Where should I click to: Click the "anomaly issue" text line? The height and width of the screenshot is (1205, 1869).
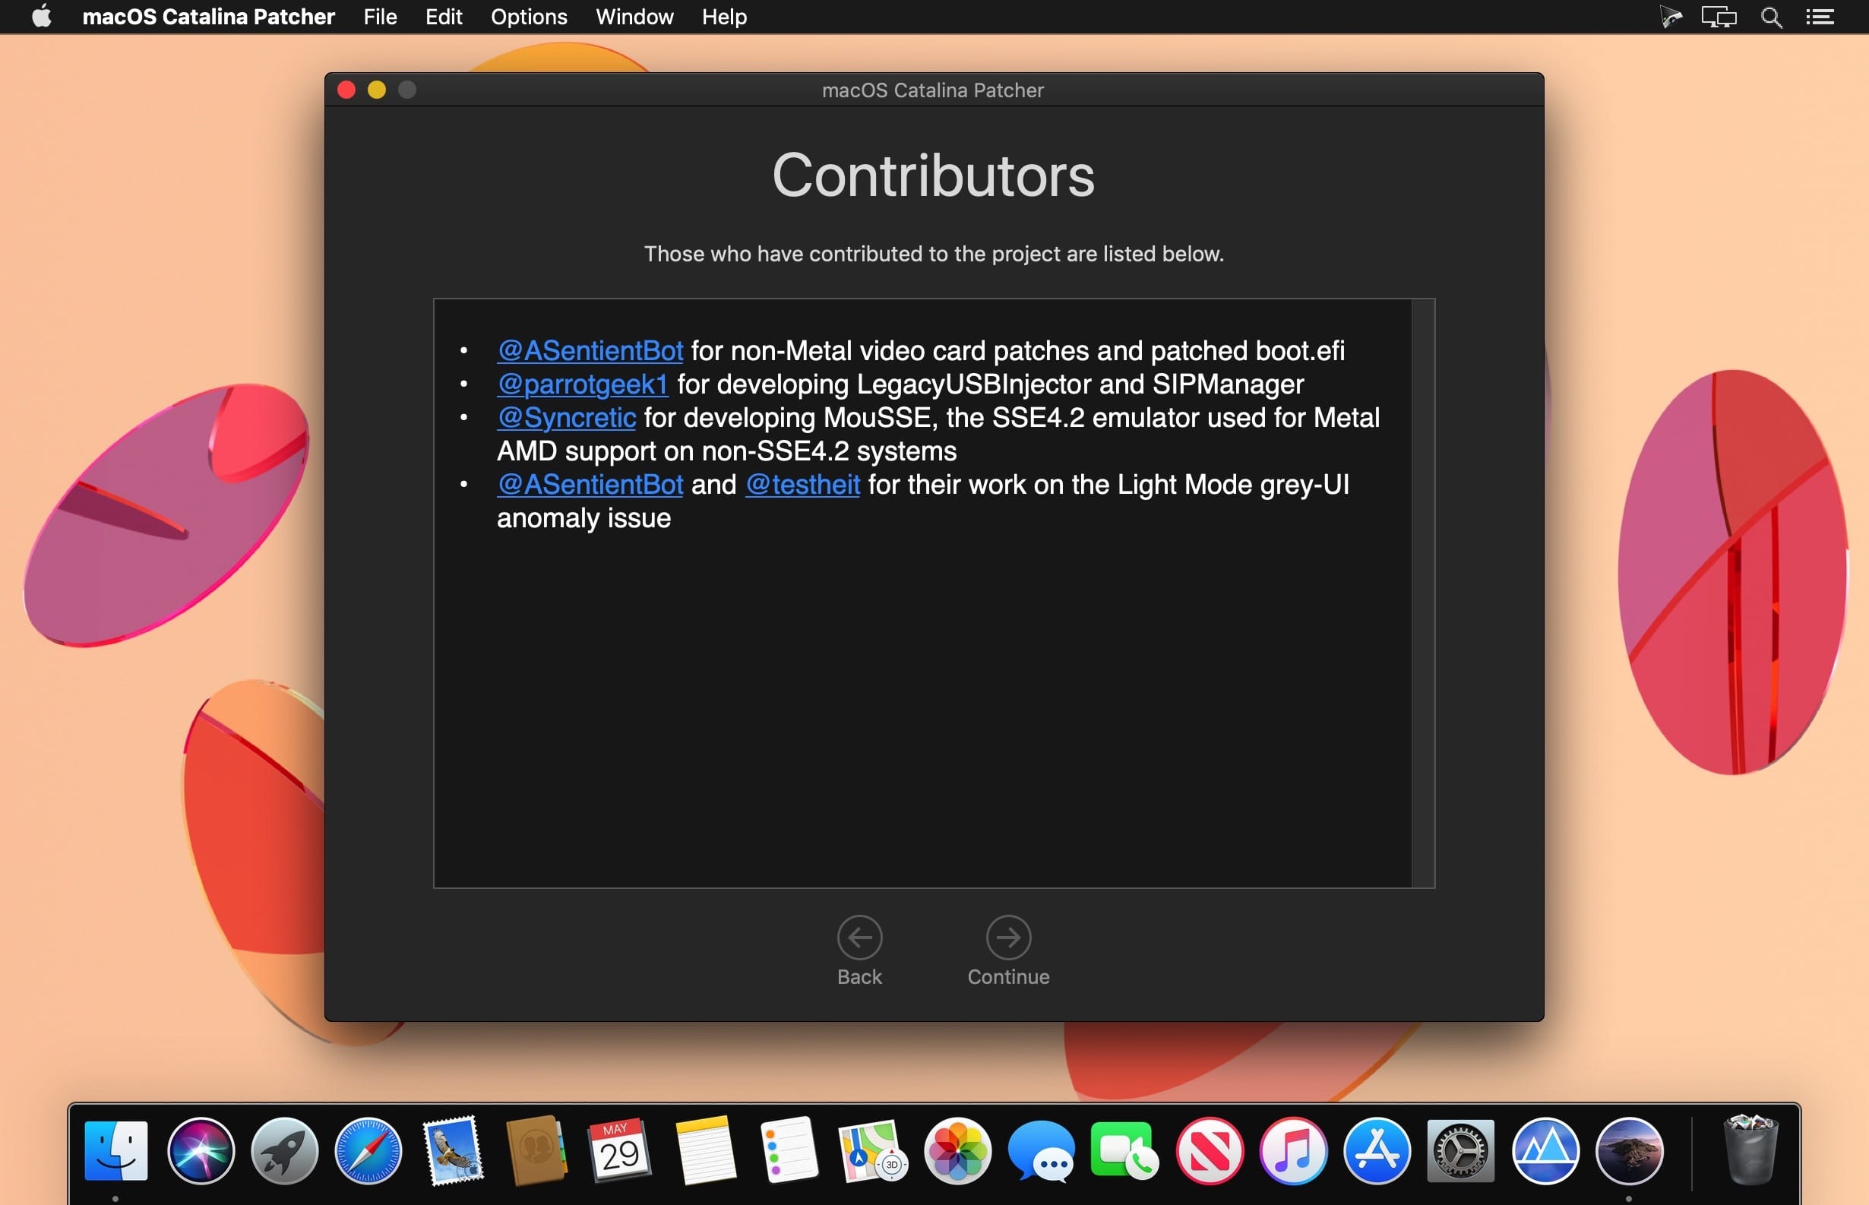[x=583, y=518]
